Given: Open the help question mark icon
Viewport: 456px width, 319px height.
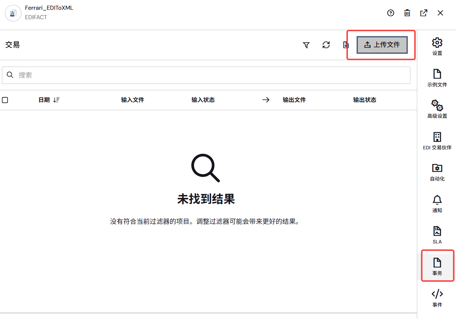Looking at the screenshot, I should point(390,13).
